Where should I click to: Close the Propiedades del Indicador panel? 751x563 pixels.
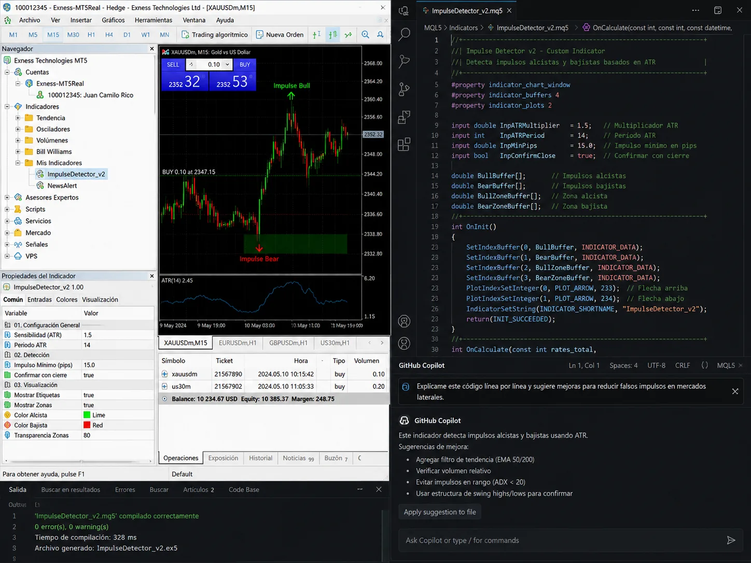[152, 276]
